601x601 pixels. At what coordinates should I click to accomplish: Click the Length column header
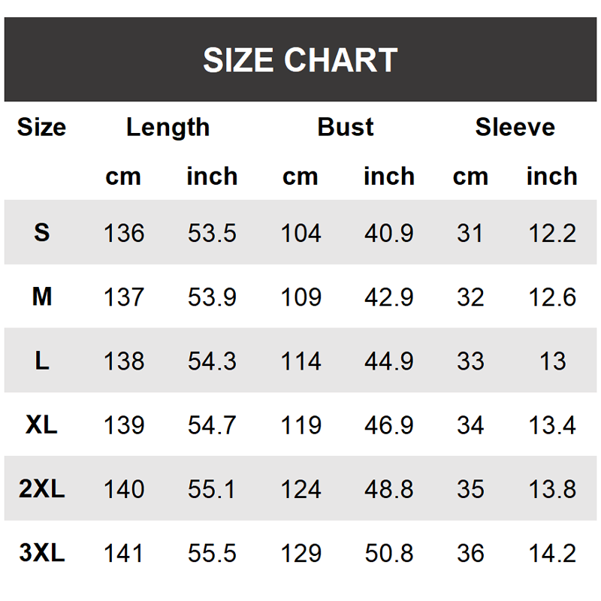[168, 127]
